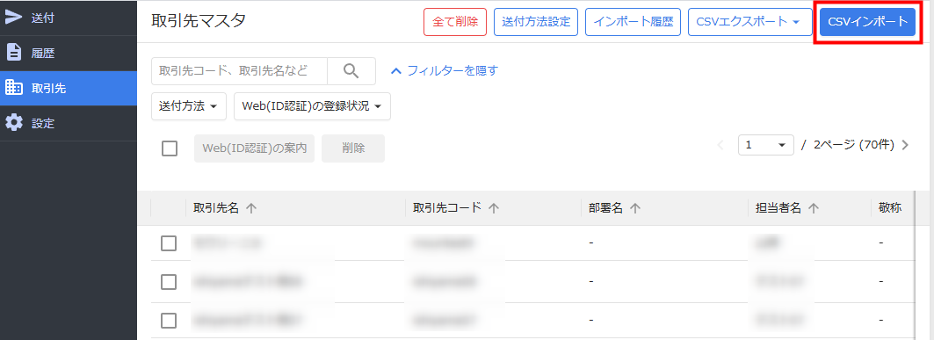Click the 敬称 column header
934x340 pixels.
click(x=891, y=208)
